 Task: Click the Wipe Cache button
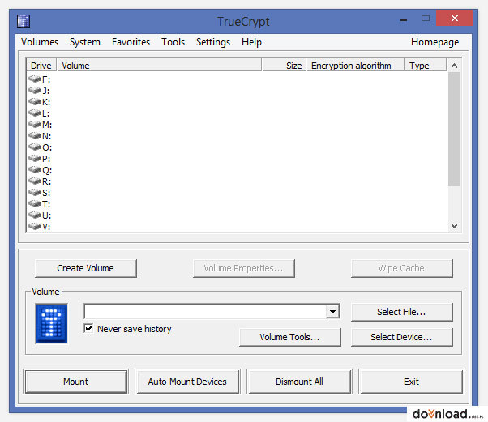tap(402, 268)
